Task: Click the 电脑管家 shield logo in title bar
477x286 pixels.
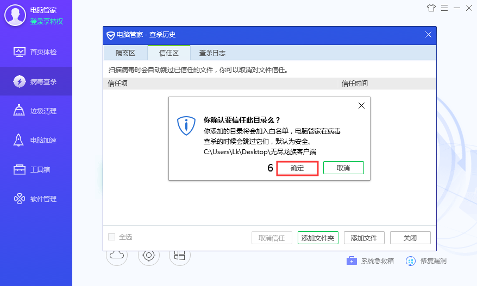Action: point(111,35)
